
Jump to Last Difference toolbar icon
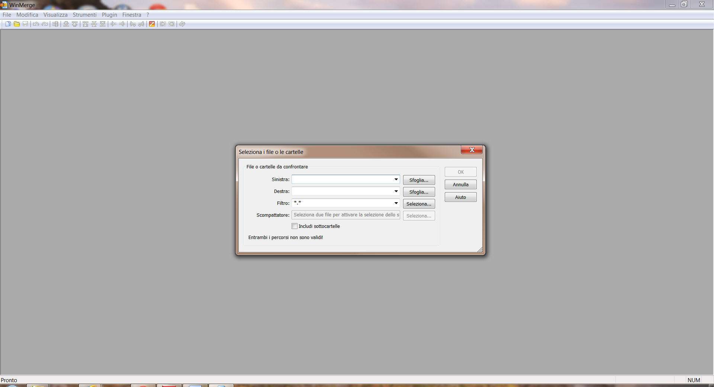coord(103,24)
